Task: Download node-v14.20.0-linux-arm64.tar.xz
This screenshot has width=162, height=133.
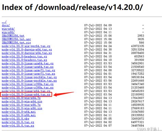Action: [28, 67]
